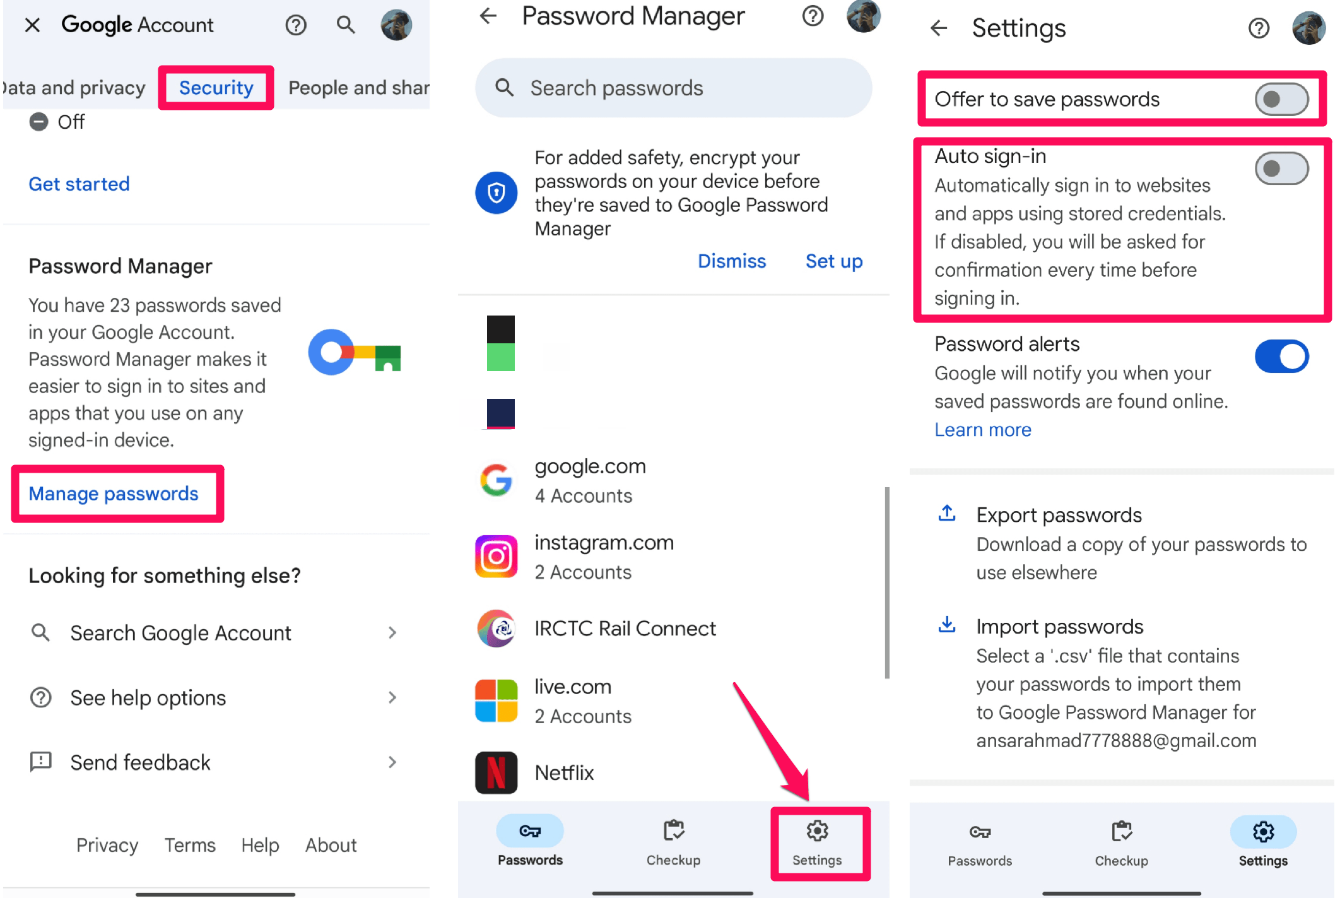Dismiss the encryption prompt
The image size is (1340, 898).
pos(732,261)
